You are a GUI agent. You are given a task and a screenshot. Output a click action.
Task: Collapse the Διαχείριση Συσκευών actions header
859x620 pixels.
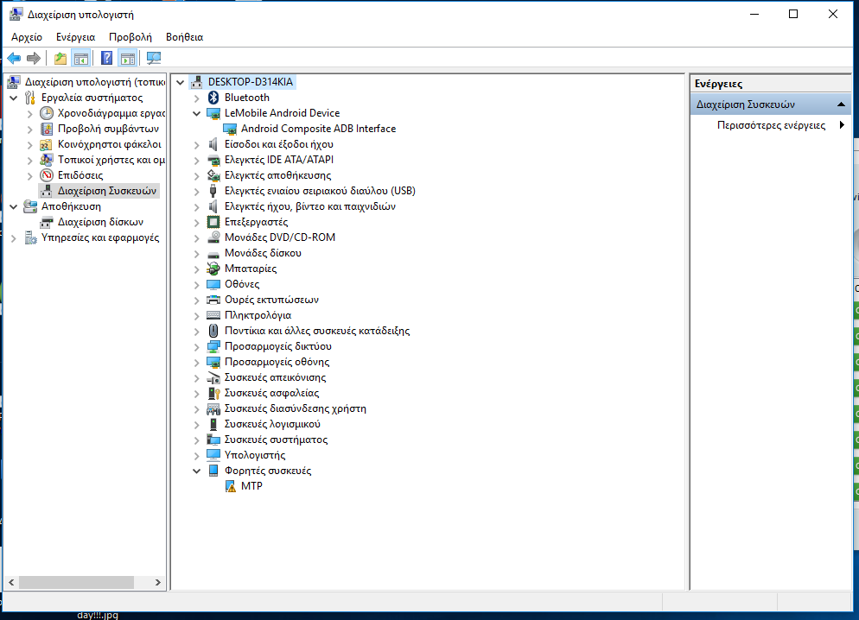842,104
